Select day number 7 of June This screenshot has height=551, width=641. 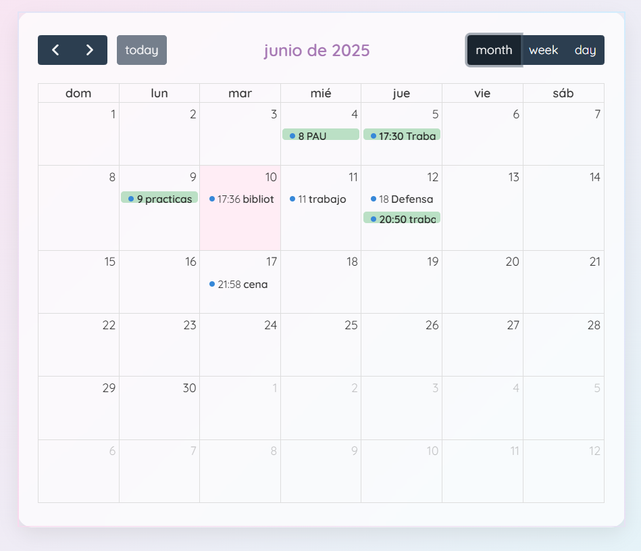click(598, 114)
